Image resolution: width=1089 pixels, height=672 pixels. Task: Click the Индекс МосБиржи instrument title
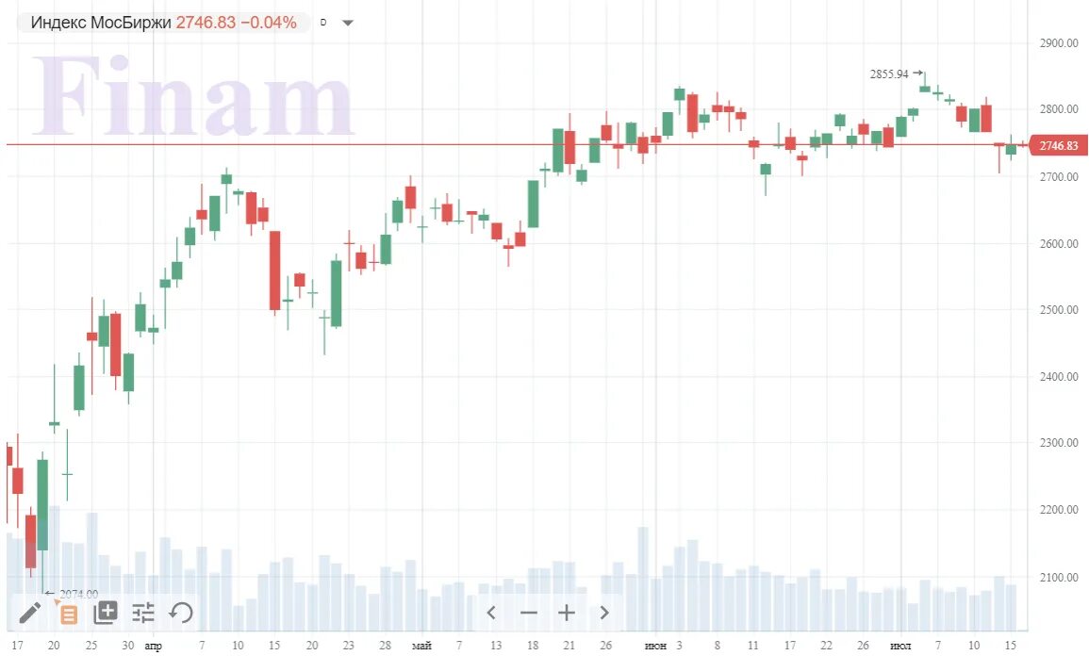pyautogui.click(x=101, y=23)
